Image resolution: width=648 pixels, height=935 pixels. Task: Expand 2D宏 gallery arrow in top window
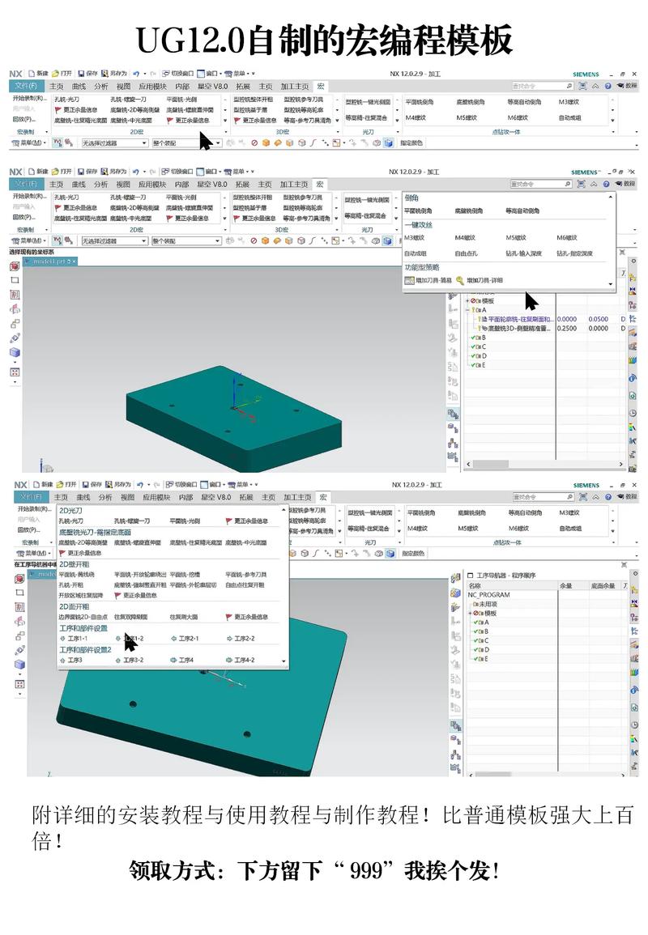(x=225, y=121)
